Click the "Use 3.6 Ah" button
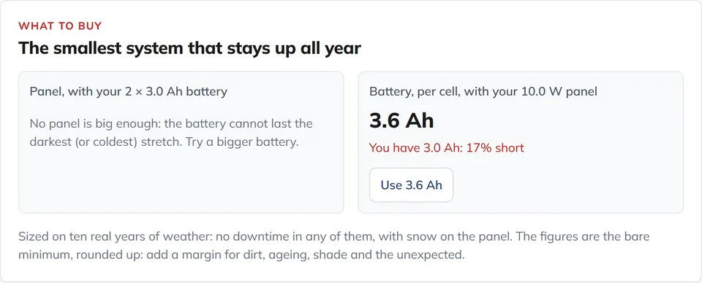Image resolution: width=702 pixels, height=283 pixels. click(x=411, y=185)
